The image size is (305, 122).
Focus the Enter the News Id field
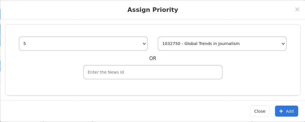click(153, 72)
